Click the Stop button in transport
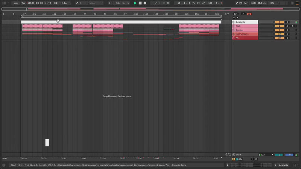301x169 pixels. [x=140, y=3]
